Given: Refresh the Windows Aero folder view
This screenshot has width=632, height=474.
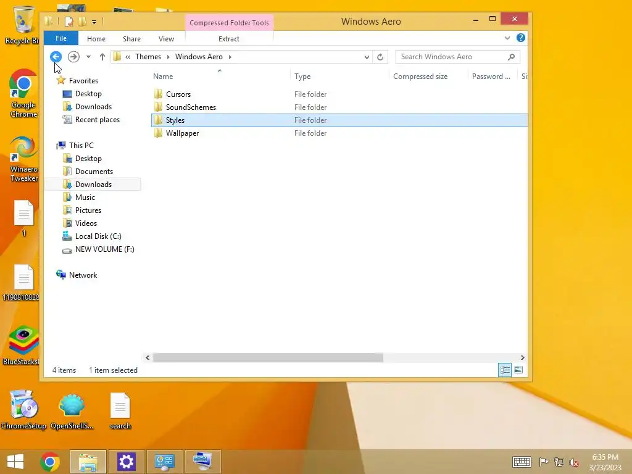Looking at the screenshot, I should tap(380, 57).
